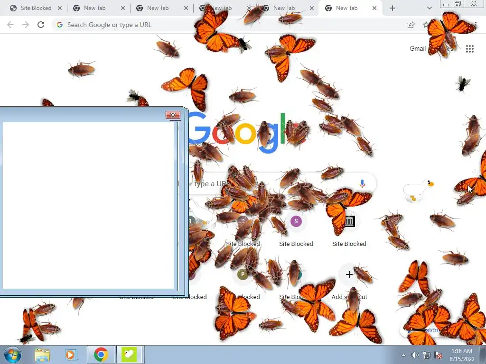Launch Windows Media Player from taskbar
This screenshot has width=486, height=364.
71,355
